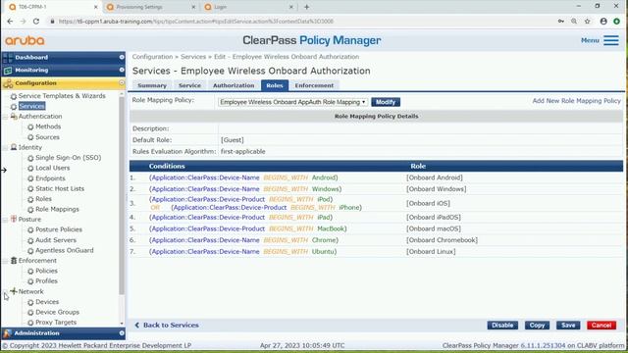Viewport: 628px width, 353px height.
Task: Open a new browser tab
Action: 306,7
